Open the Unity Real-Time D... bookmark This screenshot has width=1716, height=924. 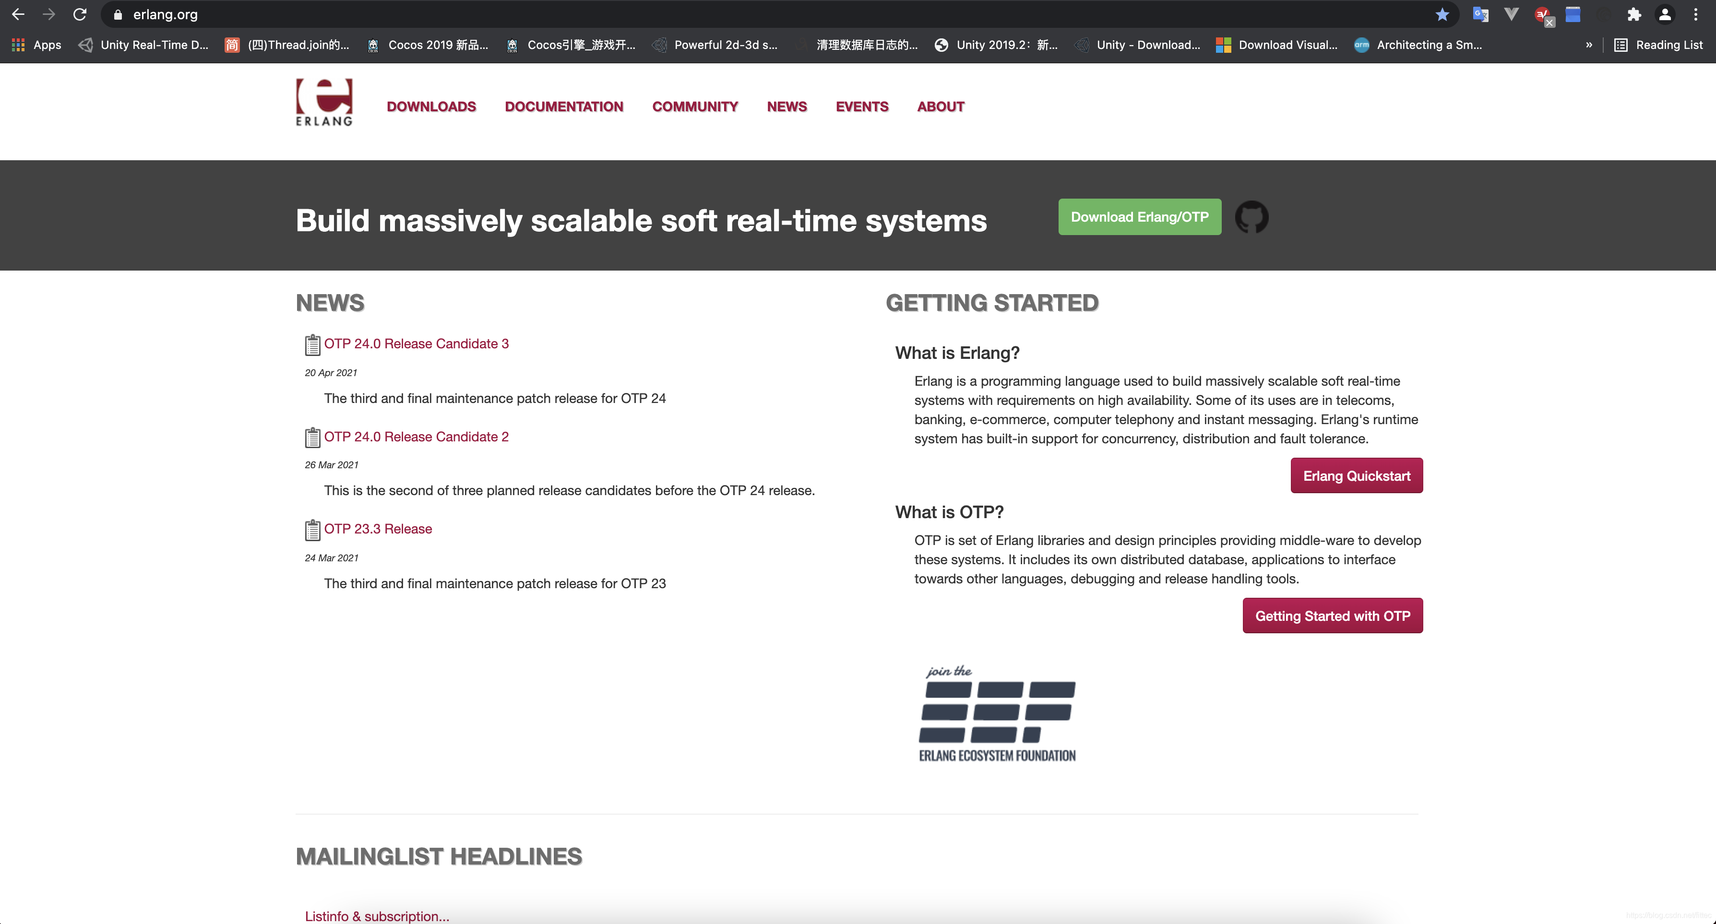(x=143, y=45)
